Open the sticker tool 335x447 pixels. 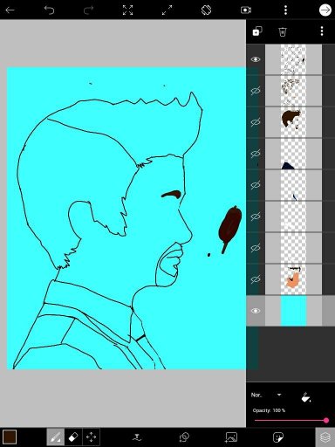click(x=278, y=437)
